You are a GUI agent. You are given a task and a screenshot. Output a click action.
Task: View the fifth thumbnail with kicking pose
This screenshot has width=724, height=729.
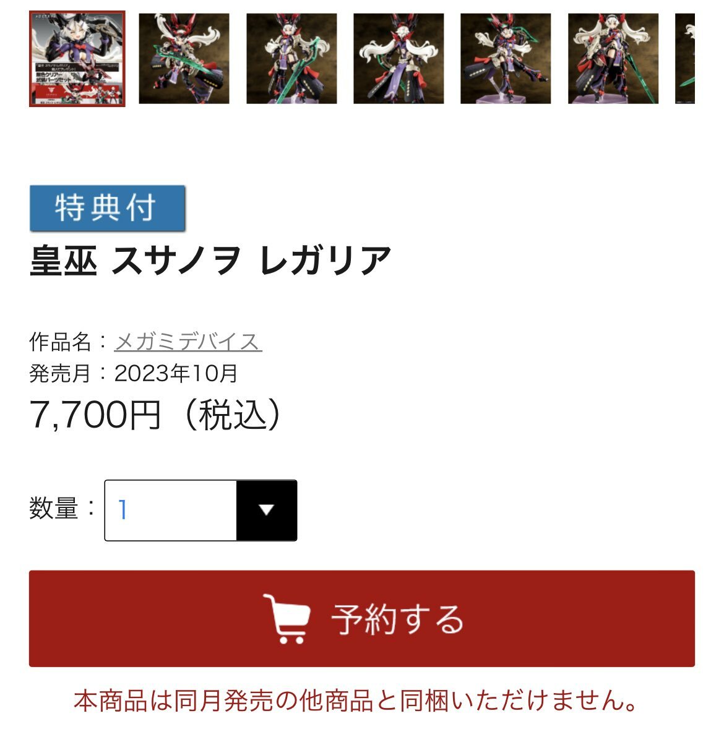pyautogui.click(x=506, y=59)
